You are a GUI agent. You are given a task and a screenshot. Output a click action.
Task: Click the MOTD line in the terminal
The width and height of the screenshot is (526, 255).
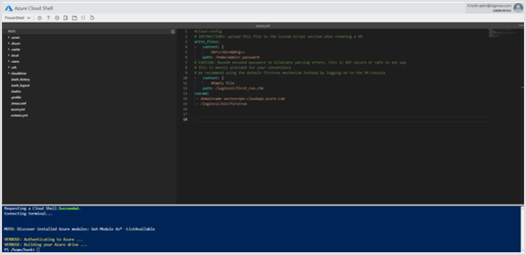point(79,229)
